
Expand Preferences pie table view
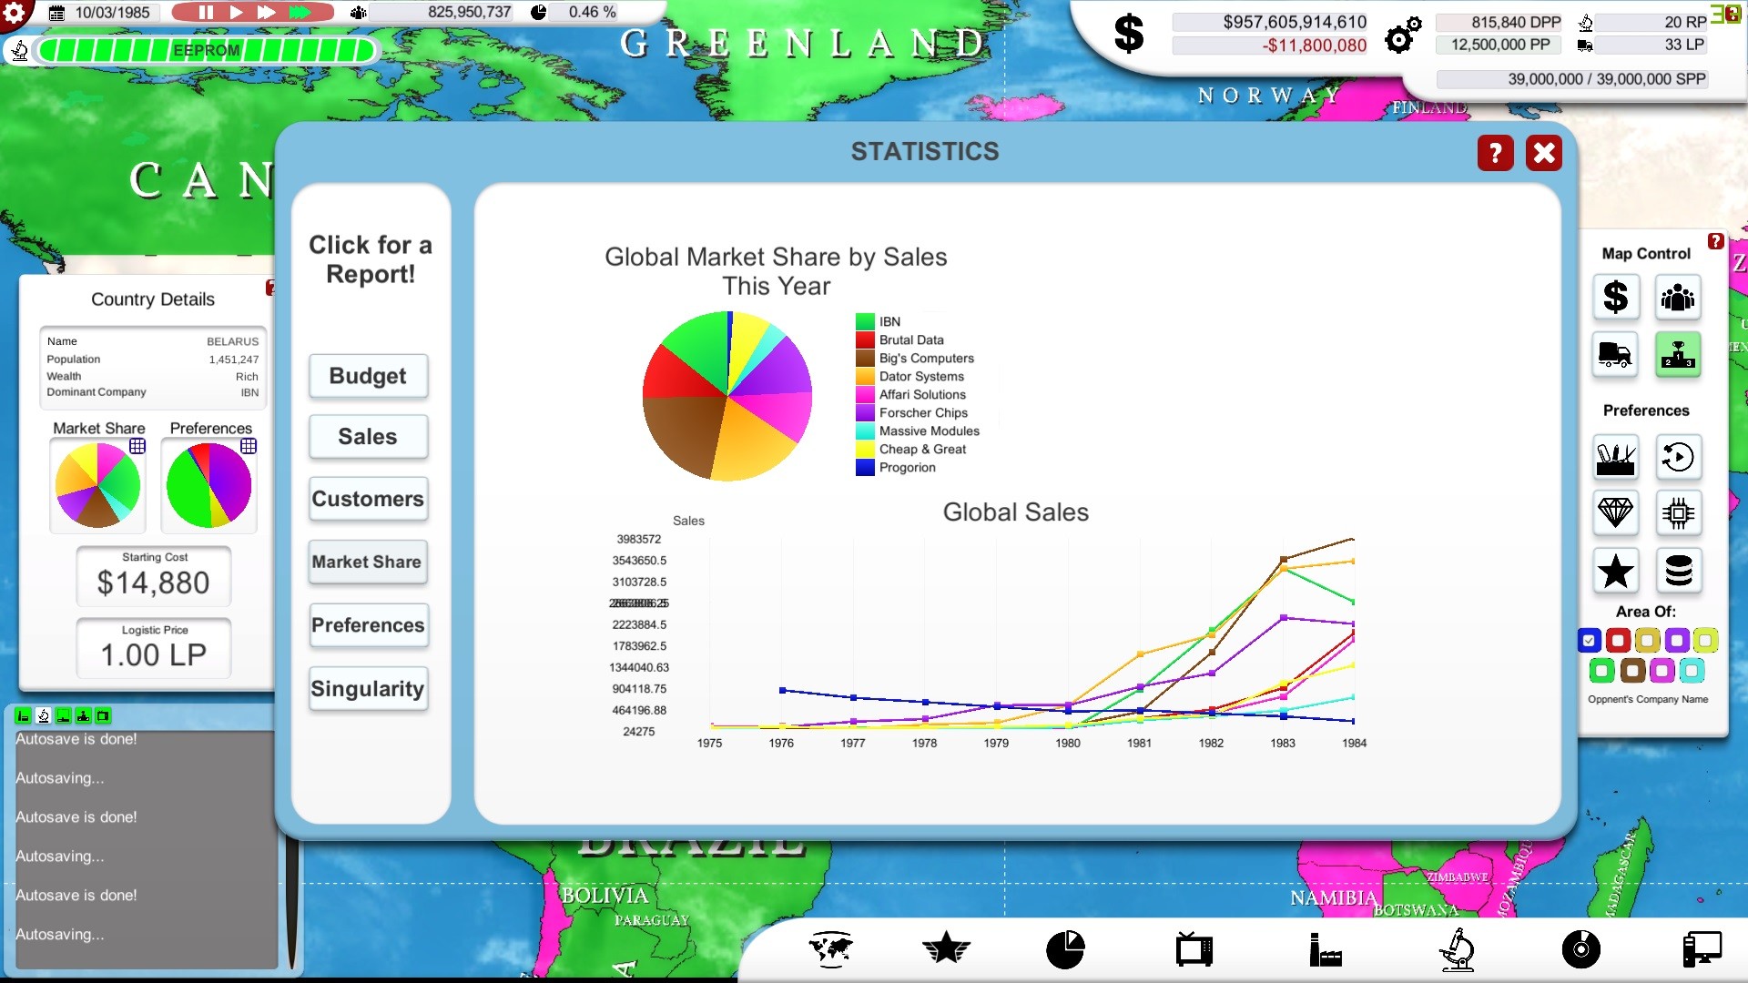249,446
